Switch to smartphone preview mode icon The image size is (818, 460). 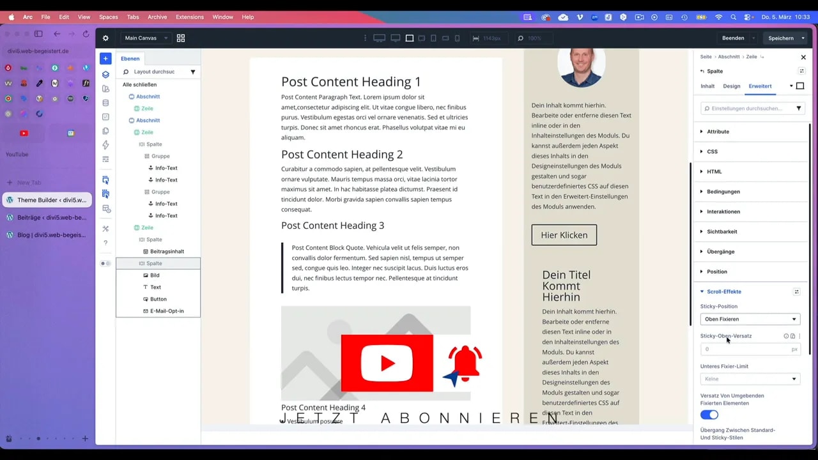[457, 38]
